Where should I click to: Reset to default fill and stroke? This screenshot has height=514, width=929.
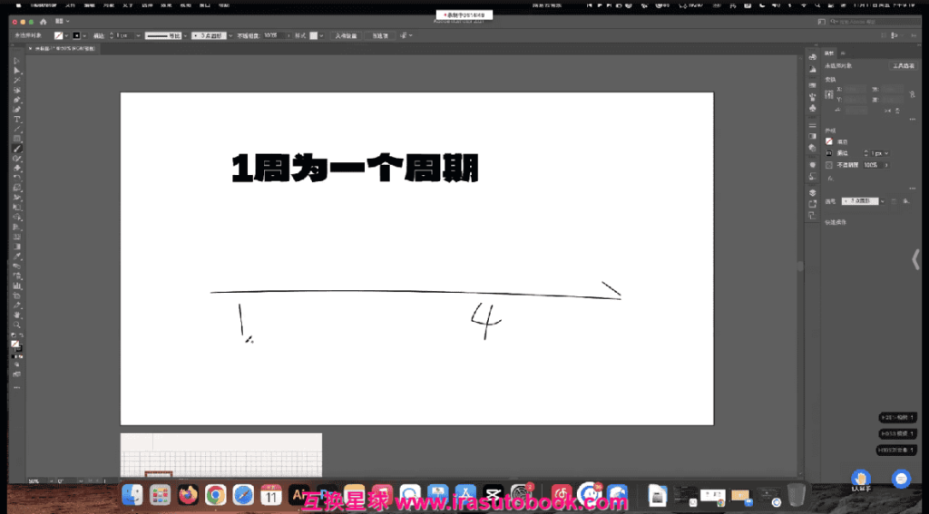(x=13, y=335)
